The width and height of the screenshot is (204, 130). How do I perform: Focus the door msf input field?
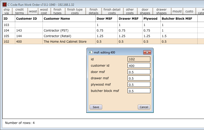tap(139, 72)
